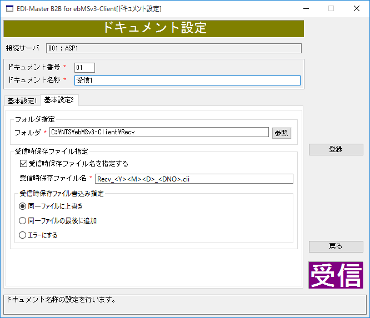The image size is (370, 318).
Task: Click the フォルダ path input field
Action: point(159,132)
